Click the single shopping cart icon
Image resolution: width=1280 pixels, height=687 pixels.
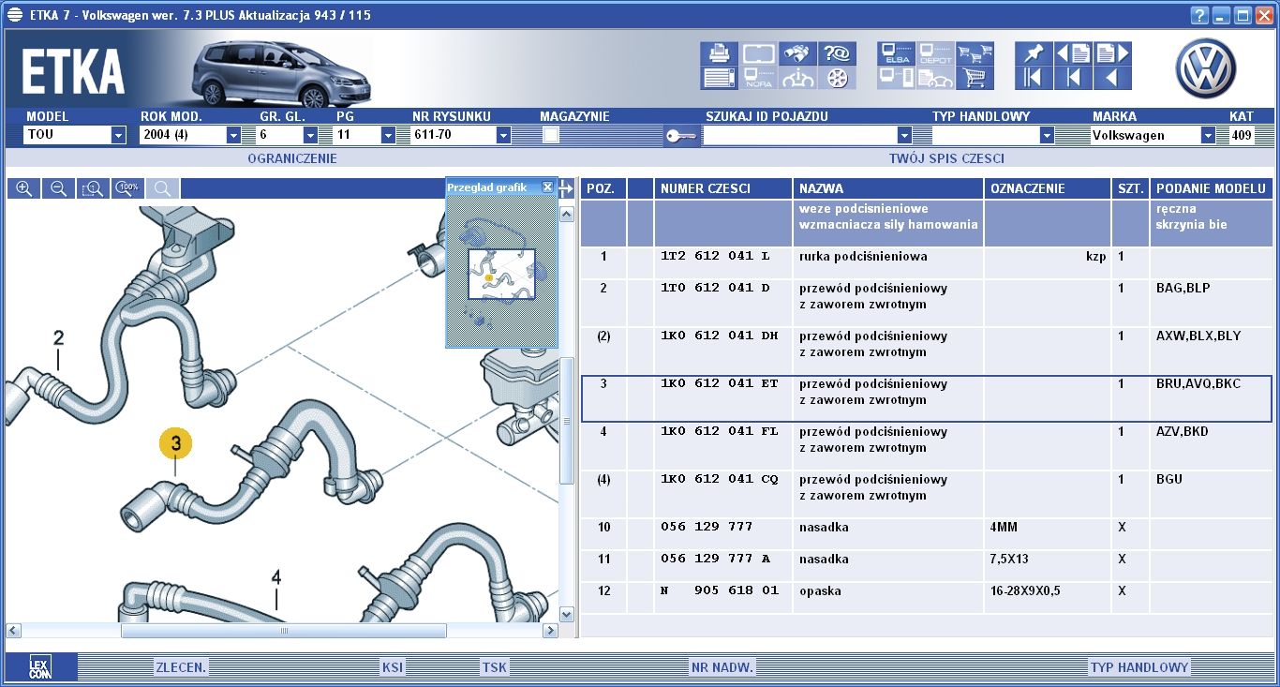[x=975, y=79]
